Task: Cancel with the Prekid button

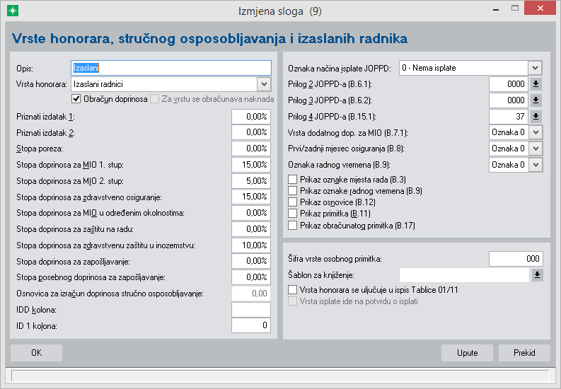Action: pyautogui.click(x=524, y=353)
